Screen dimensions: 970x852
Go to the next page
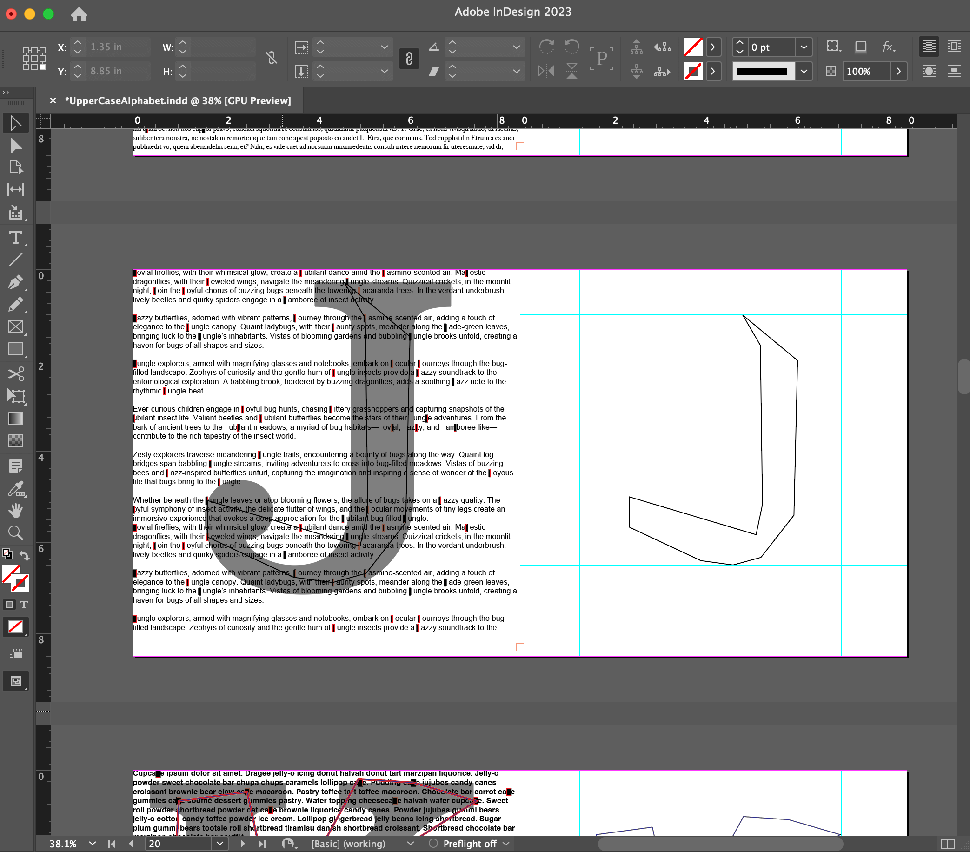[x=243, y=844]
